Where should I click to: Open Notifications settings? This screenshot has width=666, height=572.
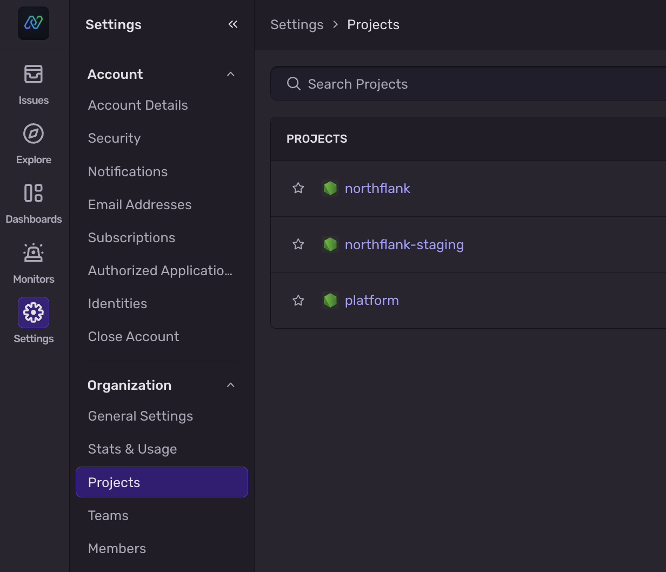click(x=128, y=171)
